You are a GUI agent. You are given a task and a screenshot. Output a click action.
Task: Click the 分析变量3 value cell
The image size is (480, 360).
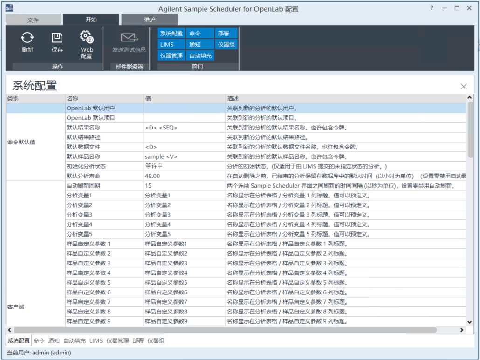tap(185, 215)
